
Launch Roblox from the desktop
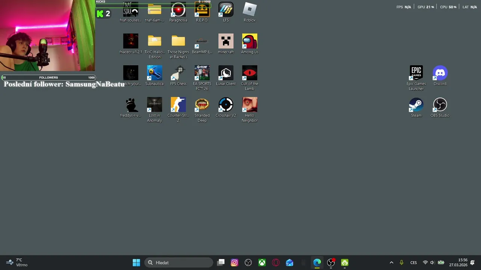pos(250,12)
